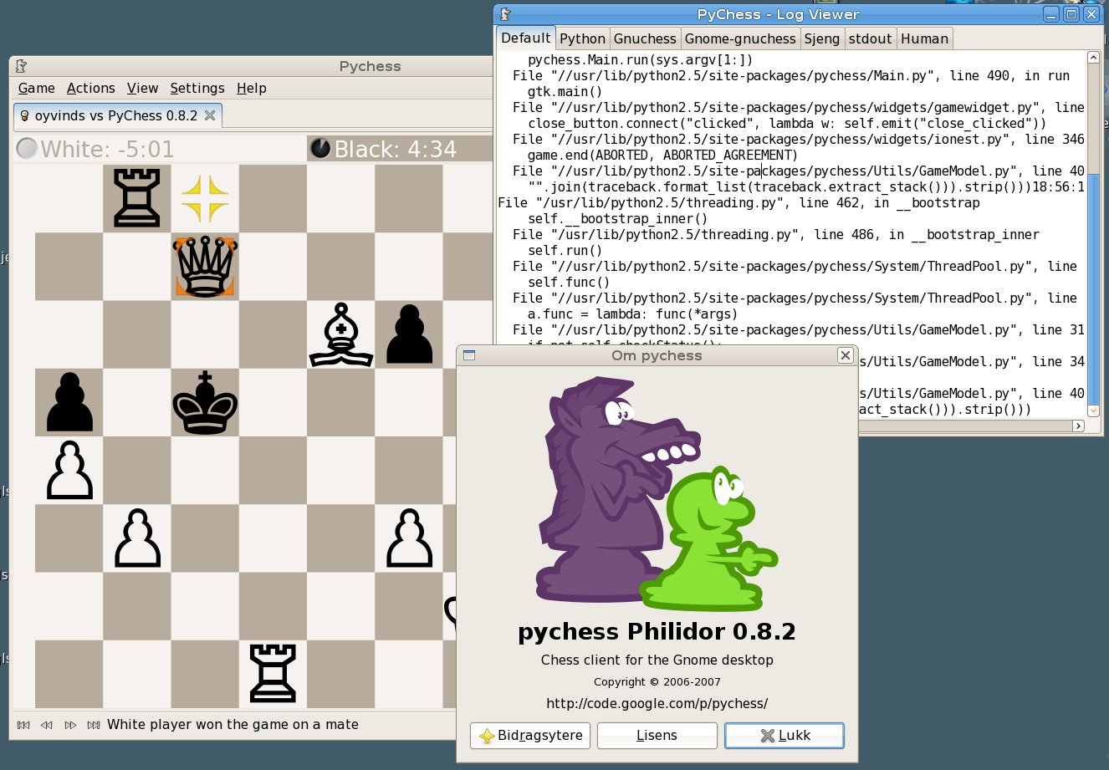Click the Om pychess dialog window icon
The height and width of the screenshot is (770, 1109).
click(469, 355)
